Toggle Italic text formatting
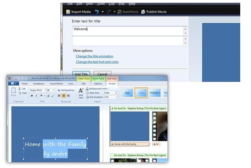Viewport: 251px width, 168px height. pyautogui.click(x=36, y=96)
